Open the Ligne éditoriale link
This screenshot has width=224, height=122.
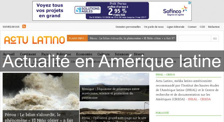(x=175, y=27)
